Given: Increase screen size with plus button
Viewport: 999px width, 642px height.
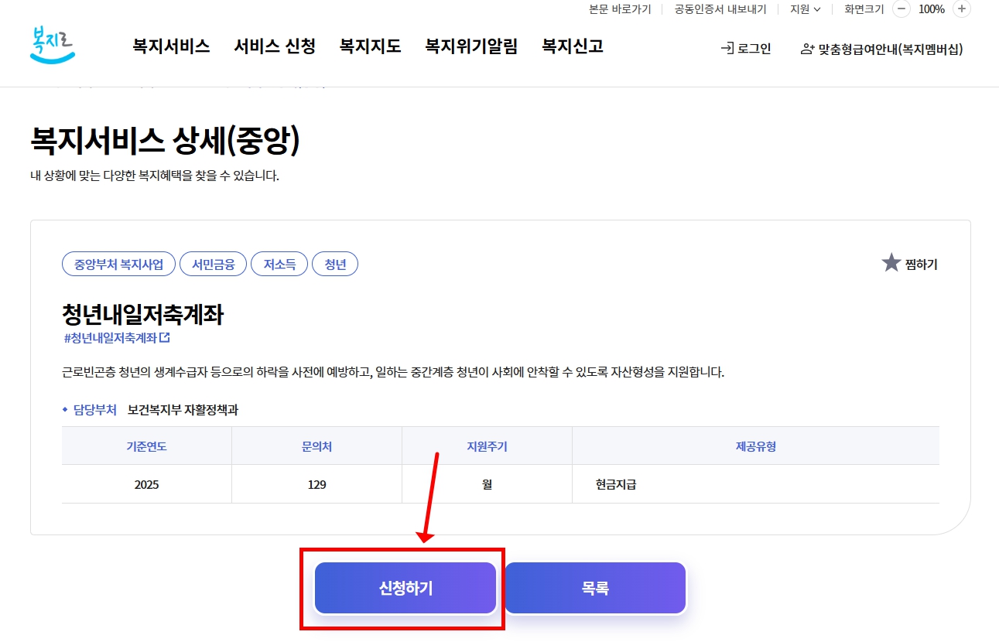Looking at the screenshot, I should [961, 9].
